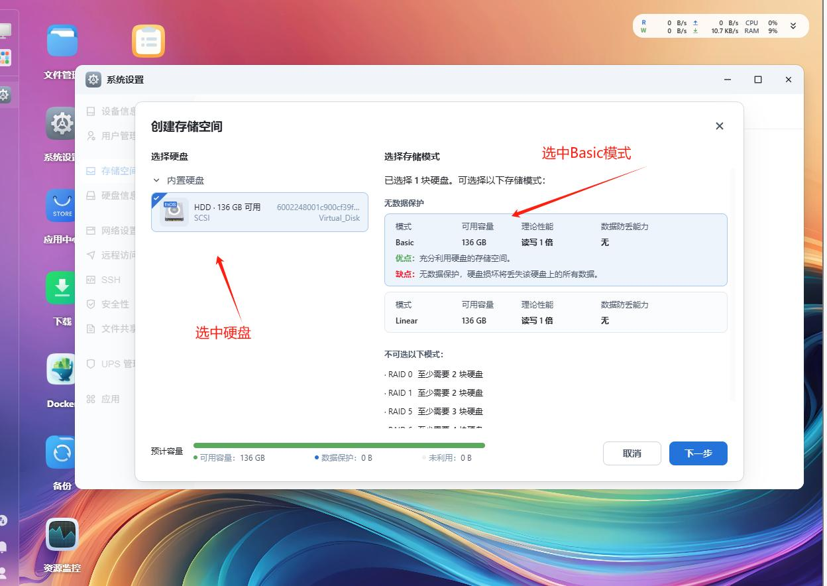
Task: Open the orange checklist notes desktop icon
Action: pos(148,41)
